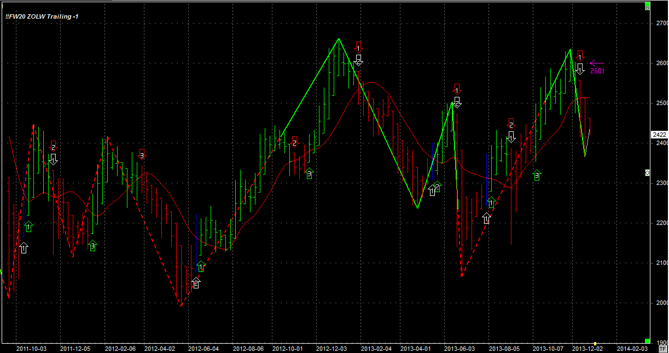This screenshot has width=669, height=353.
Task: Click the yellow marker on the time axis
Action: click(595, 343)
